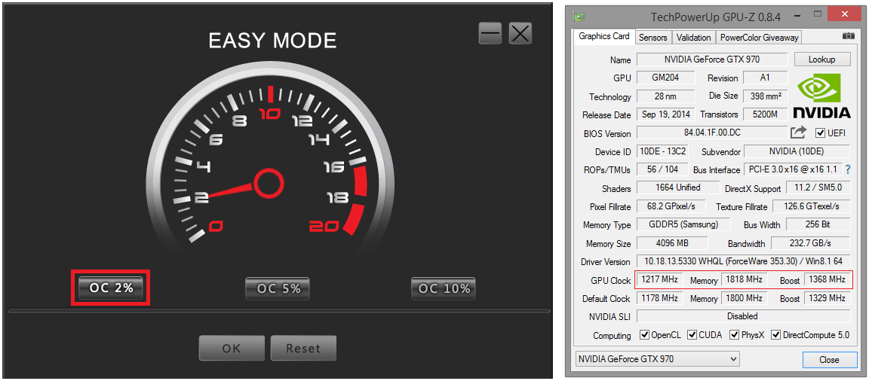Screen dimensions: 869x381
Task: Close the Easy Mode window
Action: pyautogui.click(x=520, y=34)
